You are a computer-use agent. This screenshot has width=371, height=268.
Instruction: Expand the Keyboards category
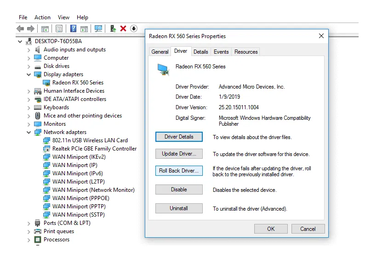point(29,108)
